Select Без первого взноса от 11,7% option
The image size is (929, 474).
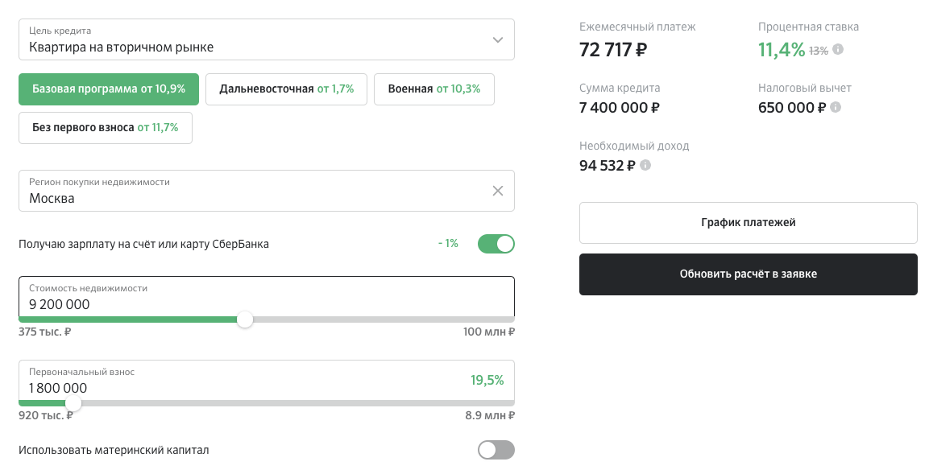click(106, 127)
